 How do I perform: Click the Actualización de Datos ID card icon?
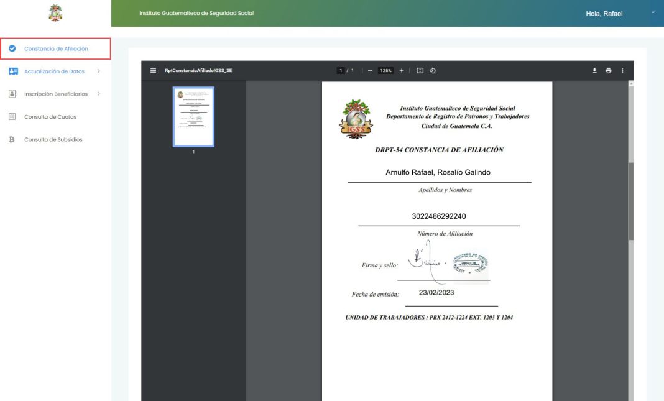(13, 71)
